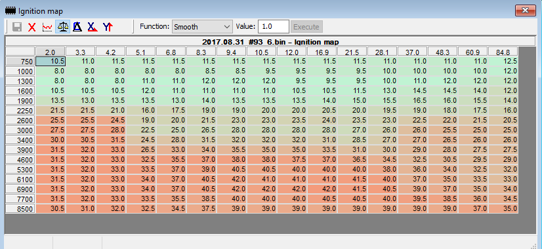Select cell 20.5 in row 2600, column 84.8
This screenshot has height=249, width=542.
(x=503, y=121)
